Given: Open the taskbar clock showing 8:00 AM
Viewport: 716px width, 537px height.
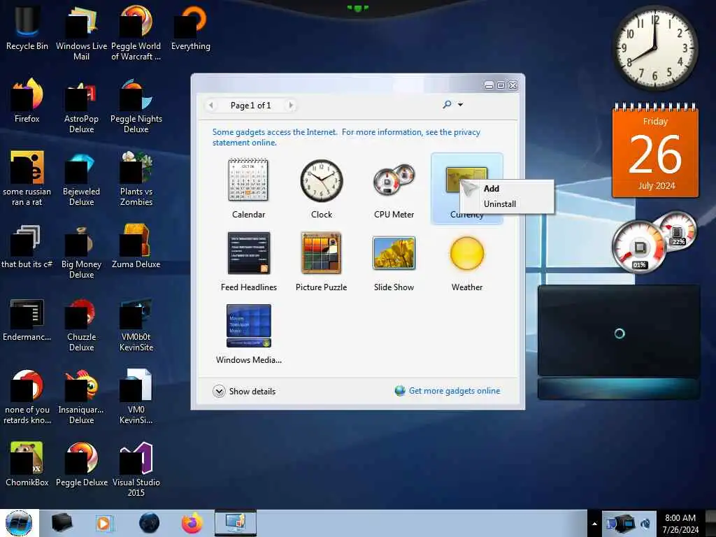Looking at the screenshot, I should click(680, 524).
